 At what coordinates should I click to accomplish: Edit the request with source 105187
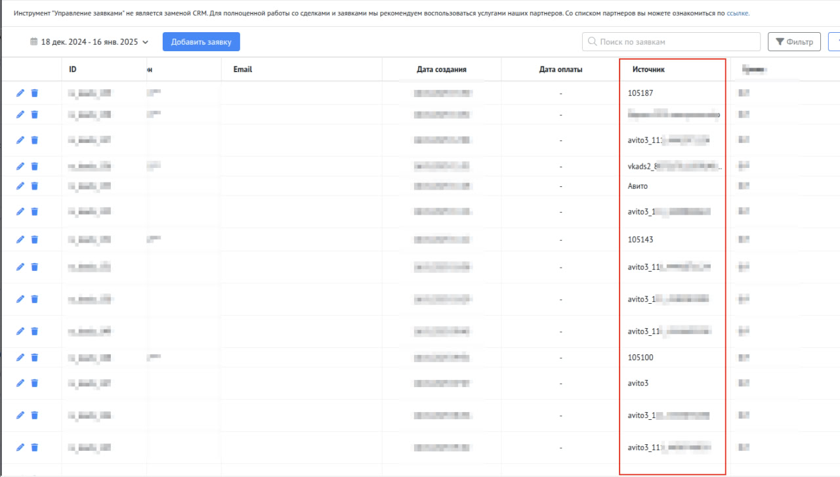20,93
